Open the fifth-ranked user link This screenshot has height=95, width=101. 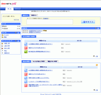(7, 53)
